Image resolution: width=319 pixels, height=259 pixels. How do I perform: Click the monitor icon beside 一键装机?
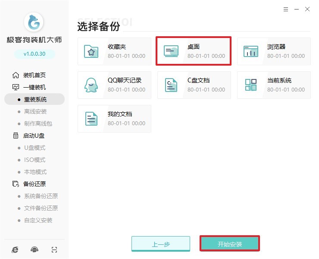coord(16,87)
